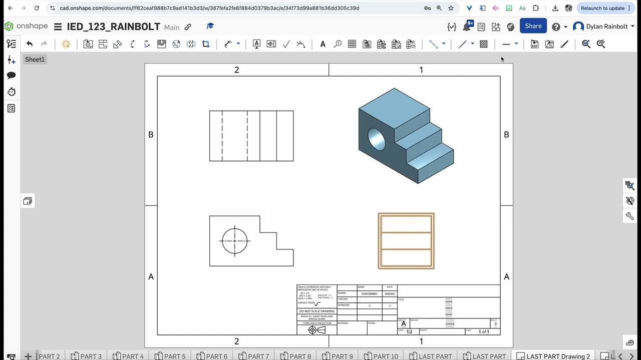Activate the Crop view tool
641x360 pixels.
(206, 44)
